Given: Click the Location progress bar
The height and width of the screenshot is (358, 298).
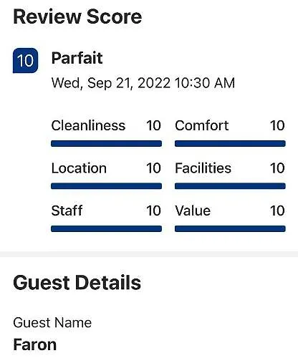Looking at the screenshot, I should pos(106,186).
